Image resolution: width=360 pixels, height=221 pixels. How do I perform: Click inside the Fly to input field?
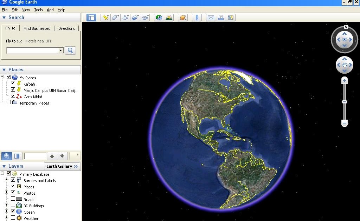[x=32, y=51]
